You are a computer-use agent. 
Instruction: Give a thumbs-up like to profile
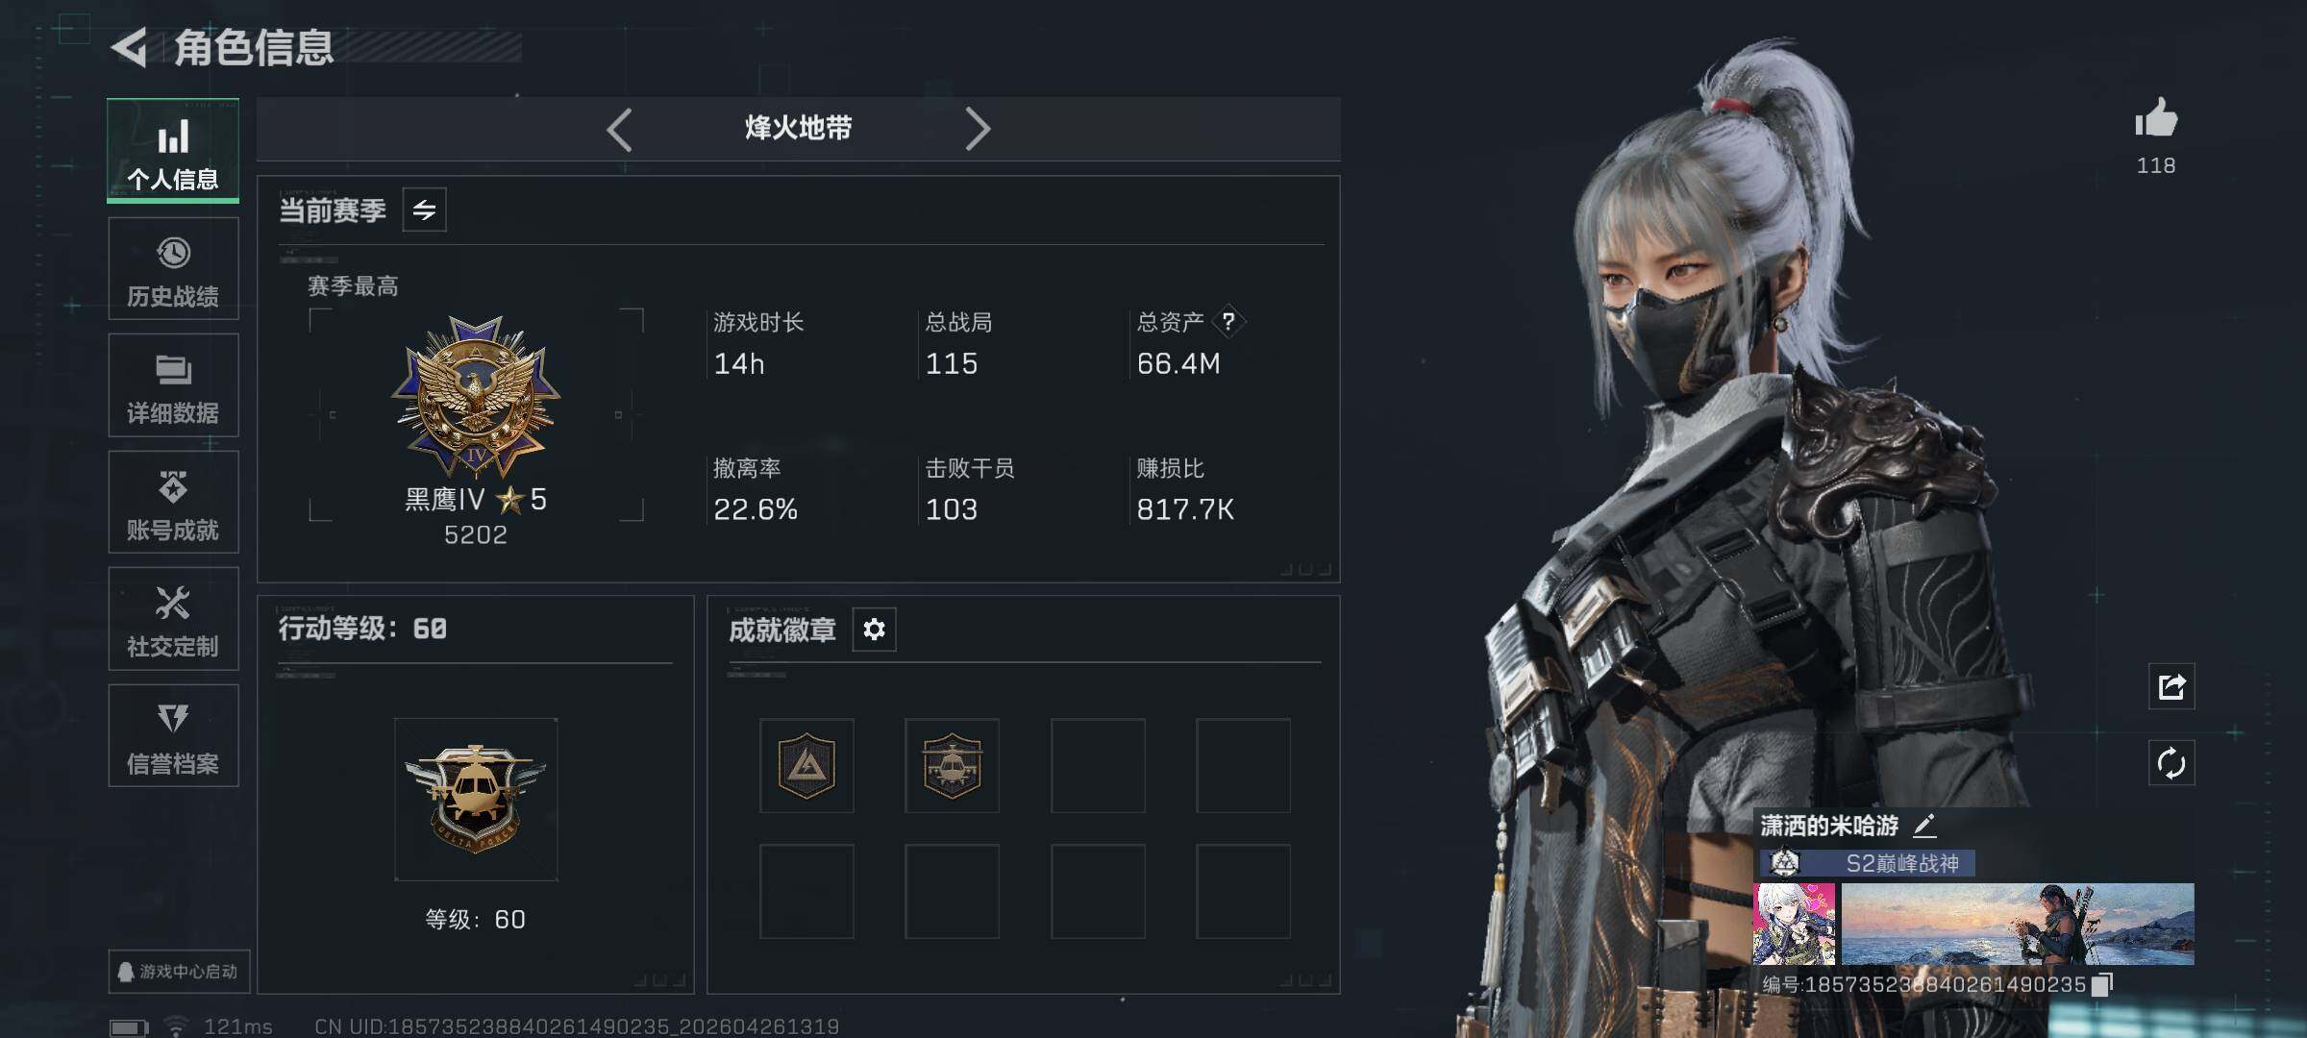2156,119
